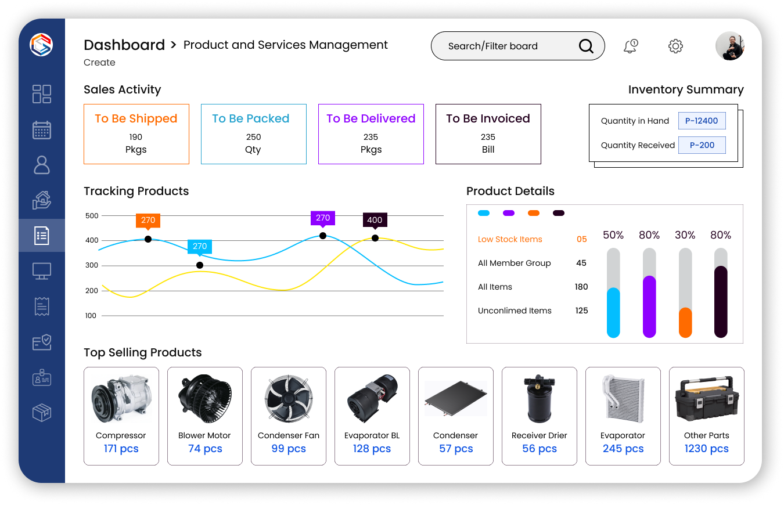The width and height of the screenshot is (784, 505).
Task: Click the Tracking Products heading
Action: point(136,191)
